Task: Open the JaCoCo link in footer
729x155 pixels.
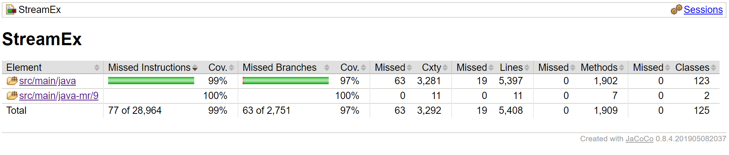Action: click(639, 139)
